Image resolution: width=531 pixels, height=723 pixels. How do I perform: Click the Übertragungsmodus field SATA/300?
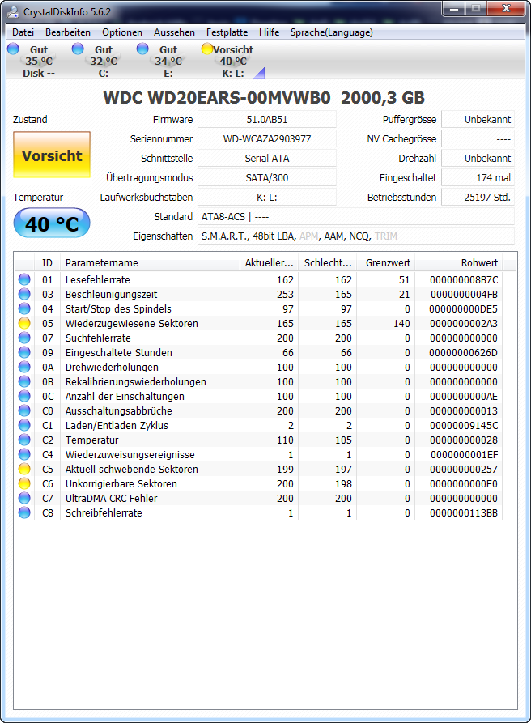[267, 177]
